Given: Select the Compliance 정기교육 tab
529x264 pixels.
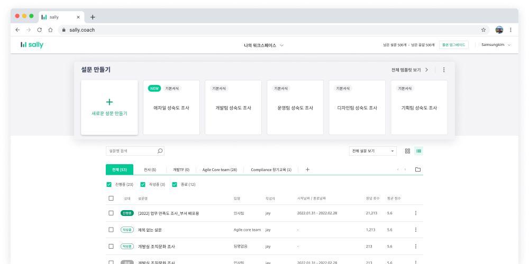Looking at the screenshot, I should 271,169.
